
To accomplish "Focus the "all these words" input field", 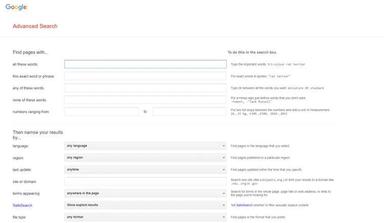I will tap(145, 64).
